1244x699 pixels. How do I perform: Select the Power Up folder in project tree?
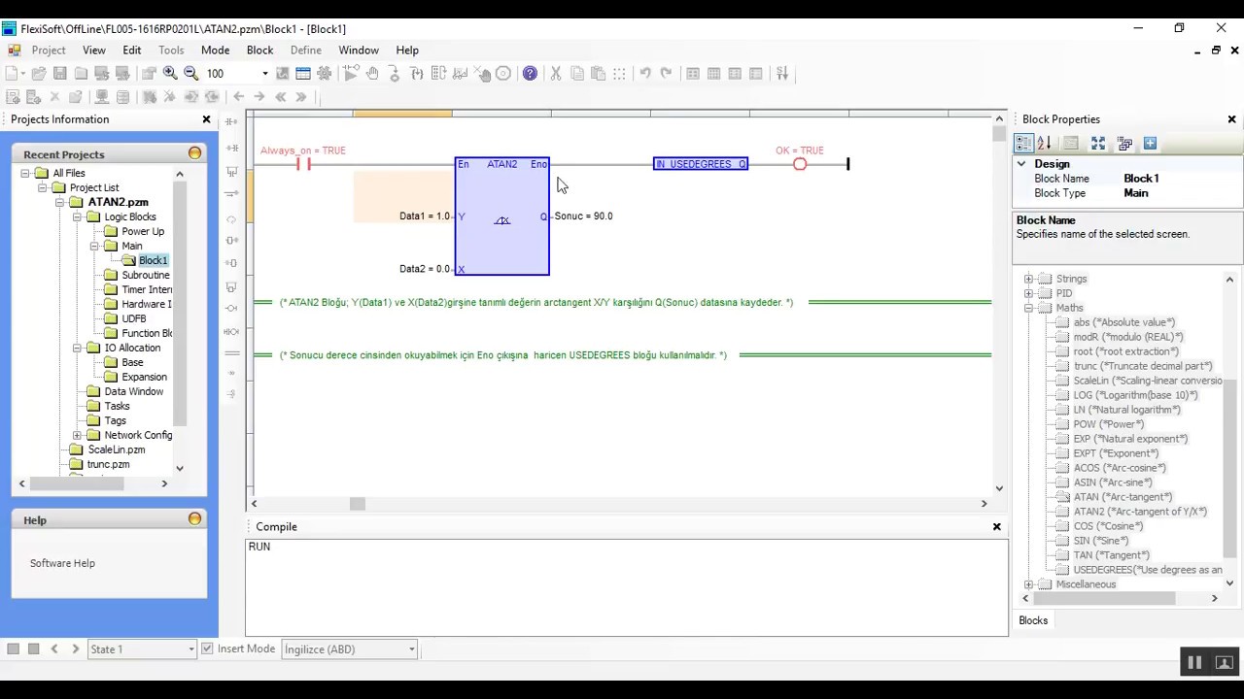(143, 231)
